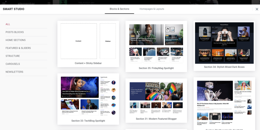Click the SMART STUDIO title
Image resolution: width=260 pixels, height=130 pixels.
pos(14,9)
